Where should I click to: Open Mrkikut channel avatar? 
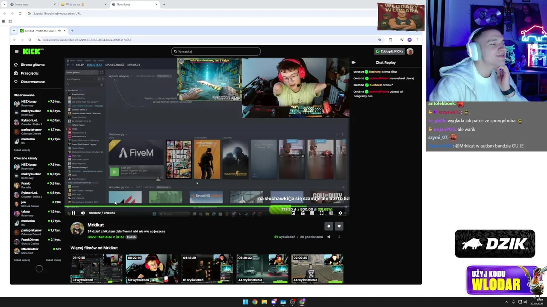[77, 229]
